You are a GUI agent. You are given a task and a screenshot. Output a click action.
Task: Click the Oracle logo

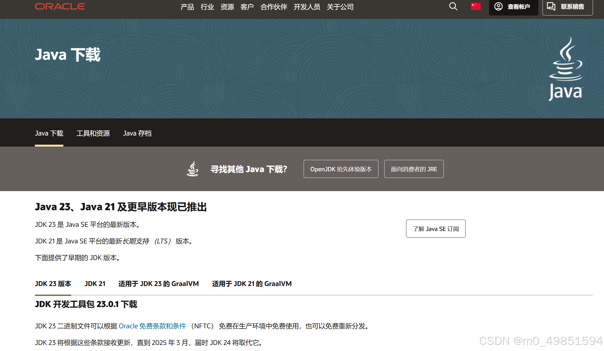pyautogui.click(x=60, y=6)
